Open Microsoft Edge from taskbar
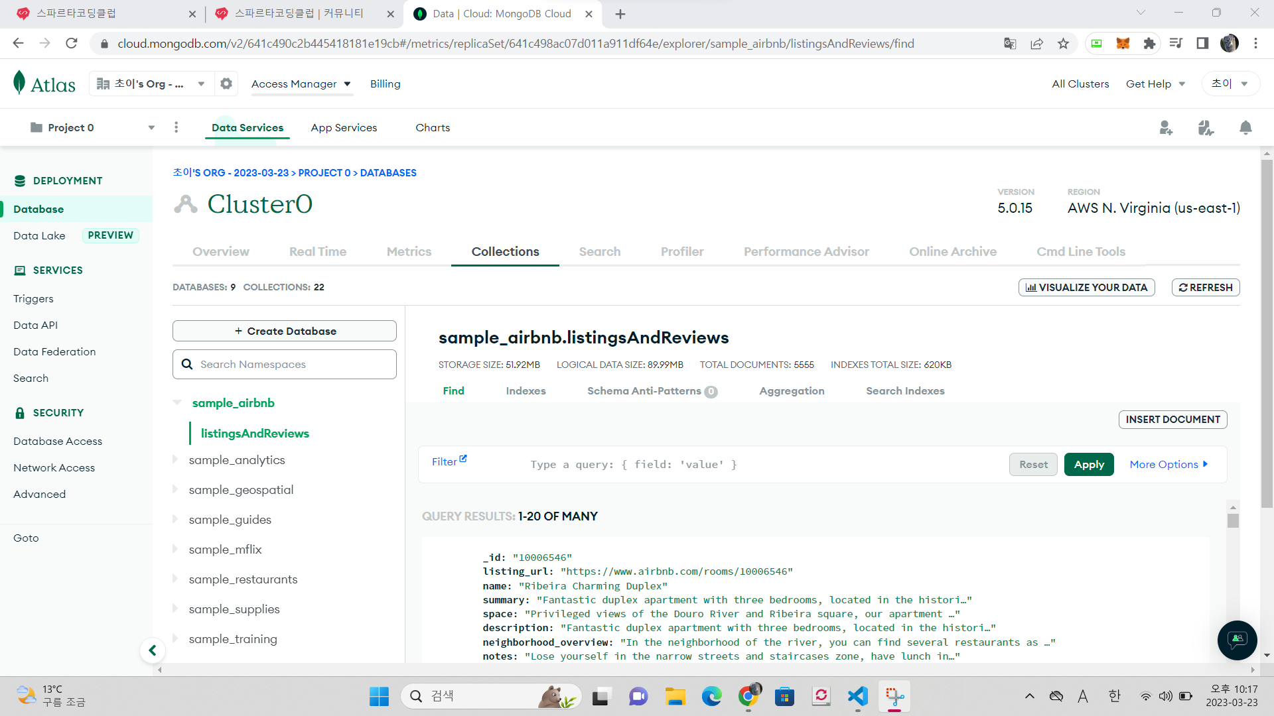This screenshot has height=716, width=1274. pyautogui.click(x=712, y=696)
